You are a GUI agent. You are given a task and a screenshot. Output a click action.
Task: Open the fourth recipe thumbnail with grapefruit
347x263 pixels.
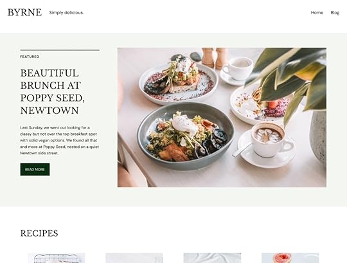[x=290, y=258]
